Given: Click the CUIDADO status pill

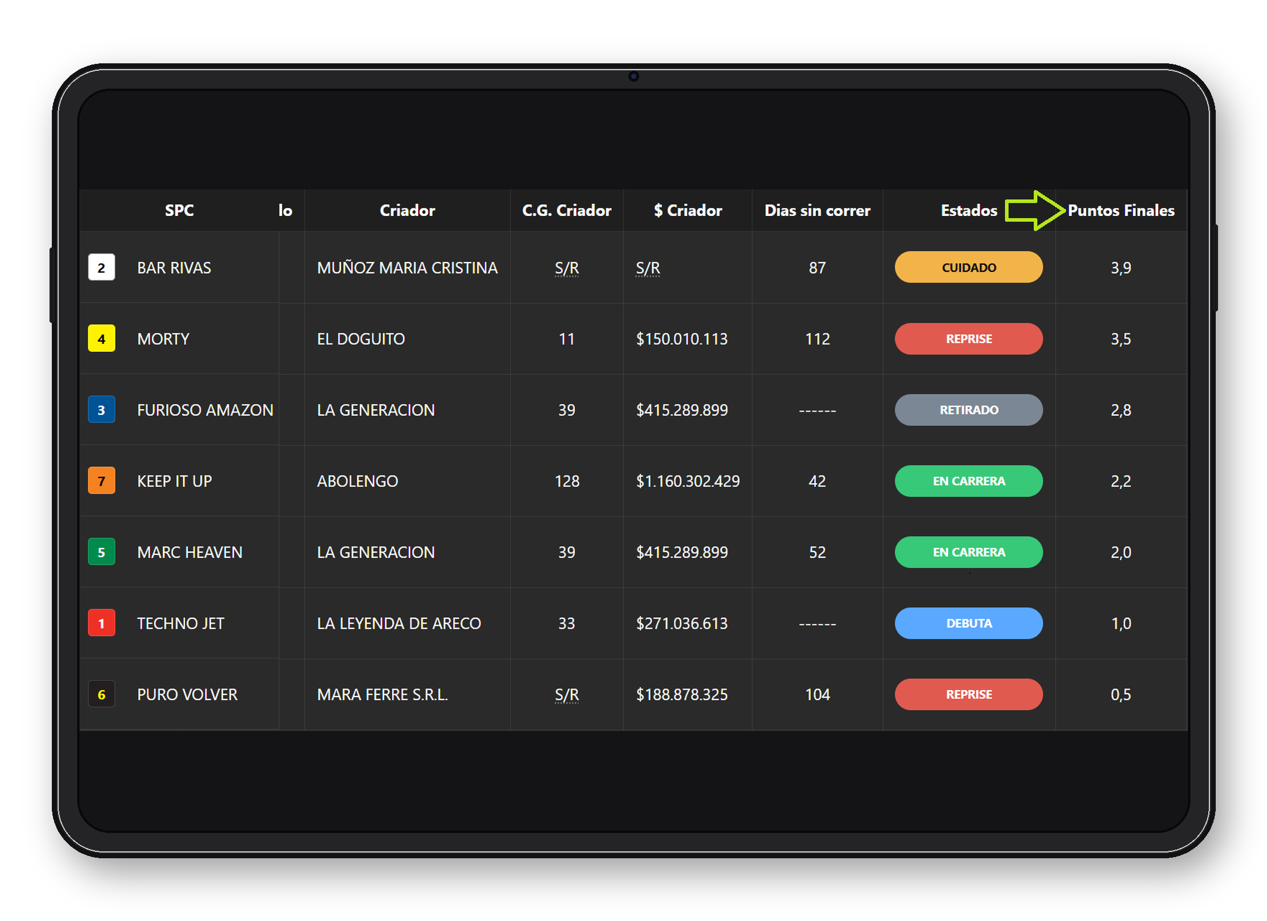Looking at the screenshot, I should (968, 268).
